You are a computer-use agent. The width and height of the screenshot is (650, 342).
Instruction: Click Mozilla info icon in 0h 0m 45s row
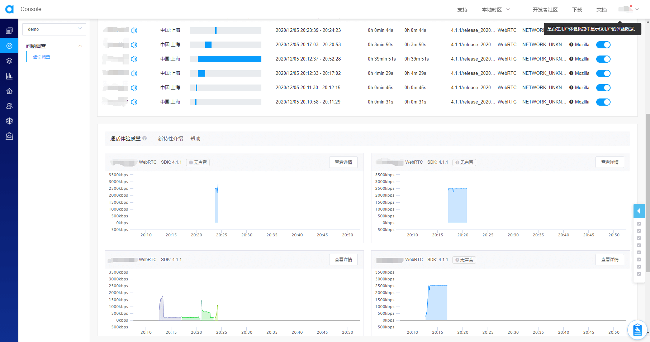[x=571, y=88]
